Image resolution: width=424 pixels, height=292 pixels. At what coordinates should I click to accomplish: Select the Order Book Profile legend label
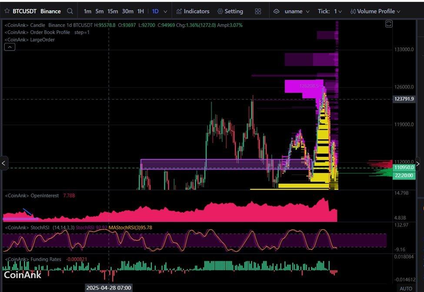[x=50, y=33]
